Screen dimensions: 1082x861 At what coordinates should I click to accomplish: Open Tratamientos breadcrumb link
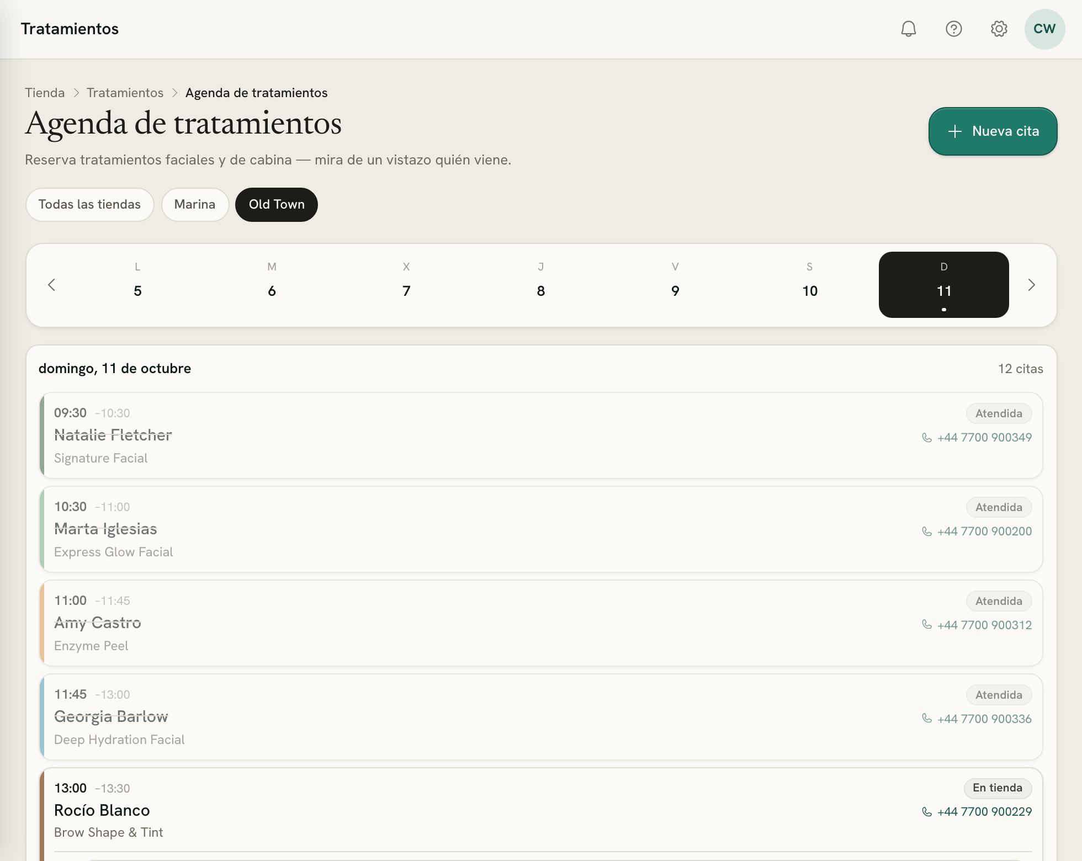125,93
